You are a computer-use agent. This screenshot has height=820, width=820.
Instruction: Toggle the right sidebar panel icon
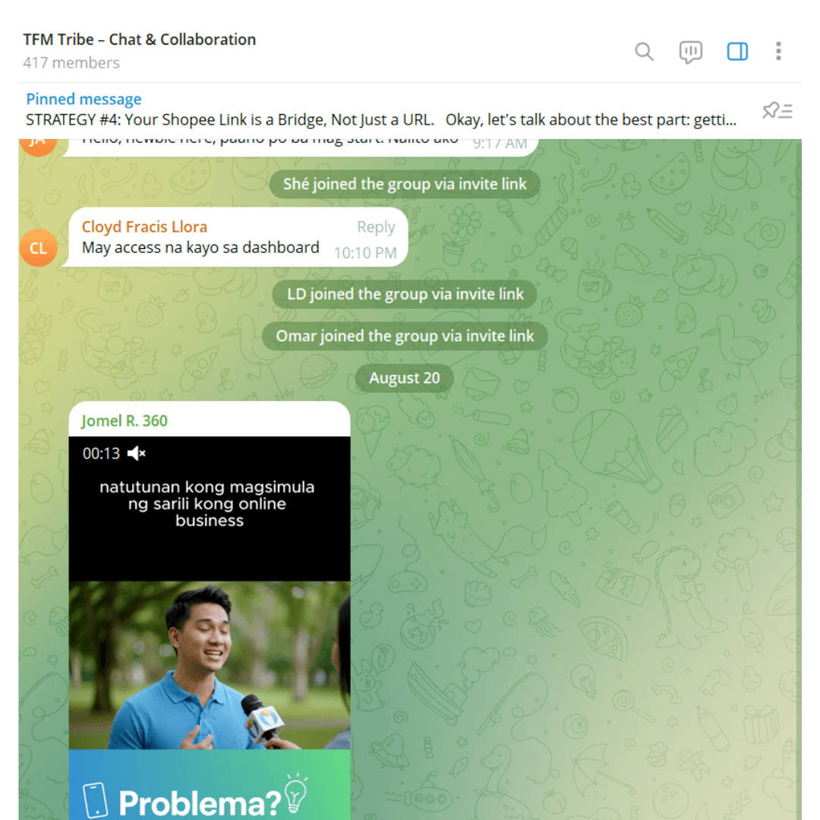[x=736, y=52]
